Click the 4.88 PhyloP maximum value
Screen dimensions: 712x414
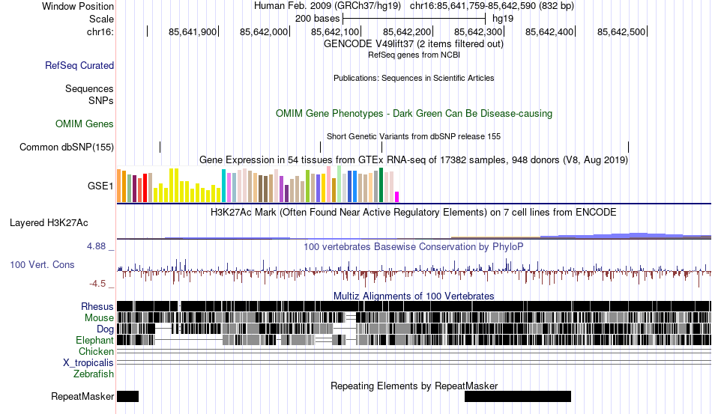click(x=96, y=246)
